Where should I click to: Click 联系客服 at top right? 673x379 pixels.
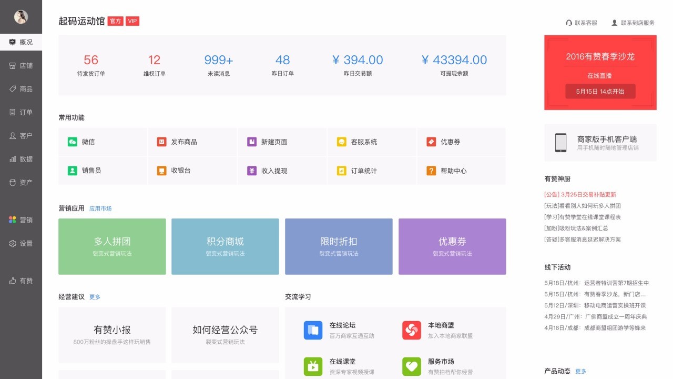point(581,23)
